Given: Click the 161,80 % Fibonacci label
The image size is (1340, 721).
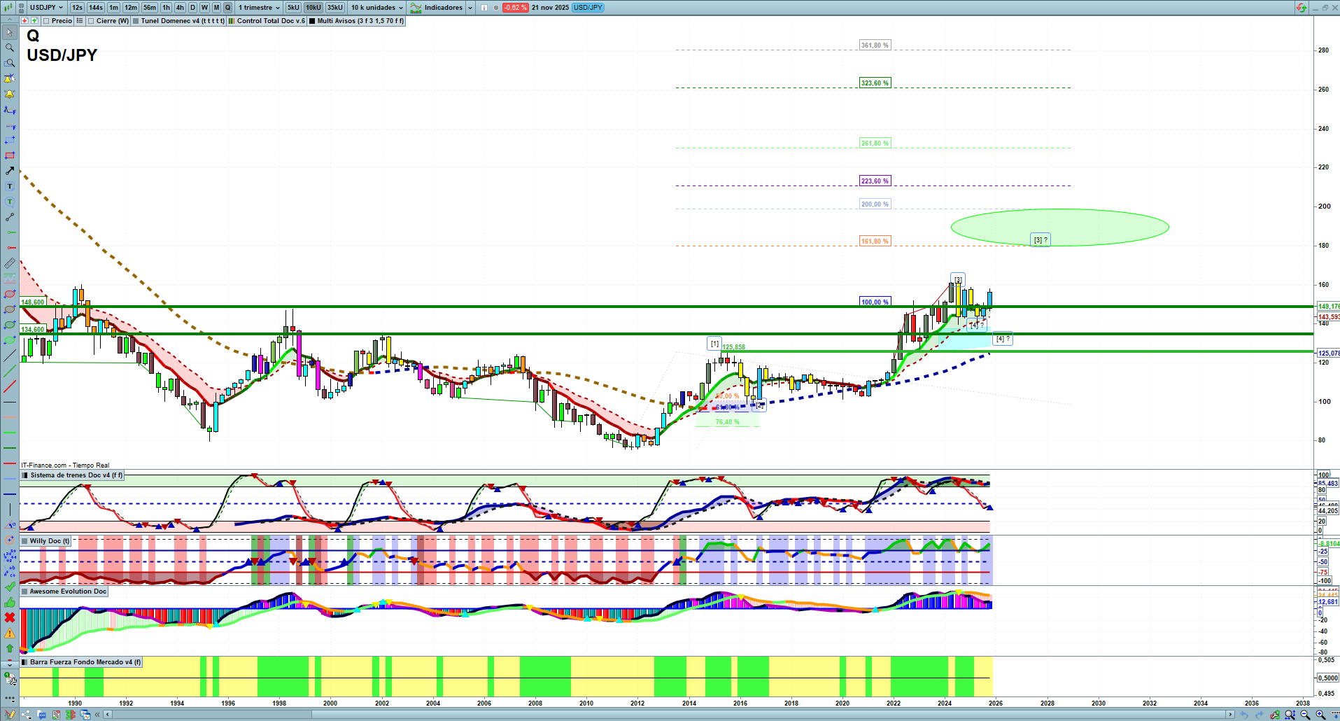Looking at the screenshot, I should (x=875, y=241).
